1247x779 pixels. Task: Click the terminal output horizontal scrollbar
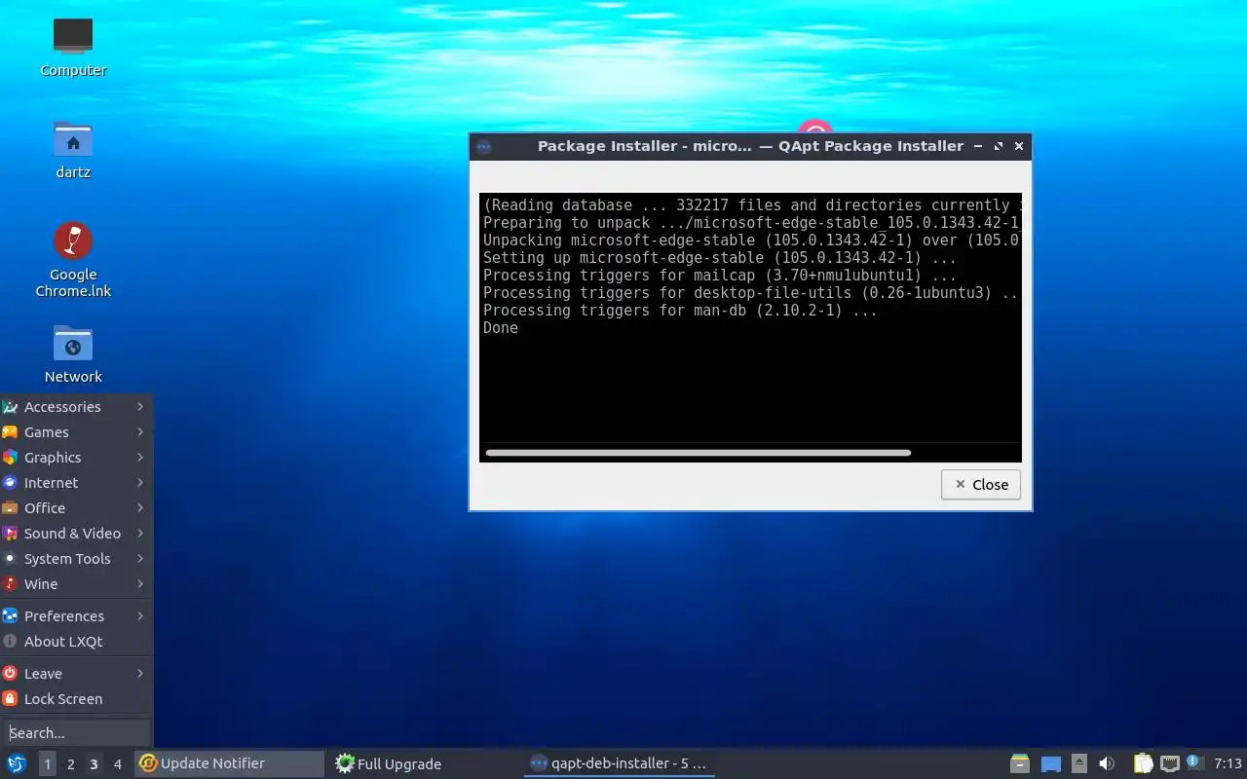coord(699,453)
